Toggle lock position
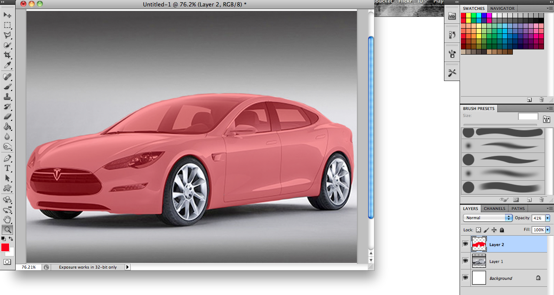Image resolution: width=554 pixels, height=295 pixels. click(494, 230)
